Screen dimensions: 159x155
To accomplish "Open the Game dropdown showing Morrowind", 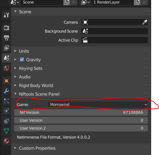I will pos(98,105).
